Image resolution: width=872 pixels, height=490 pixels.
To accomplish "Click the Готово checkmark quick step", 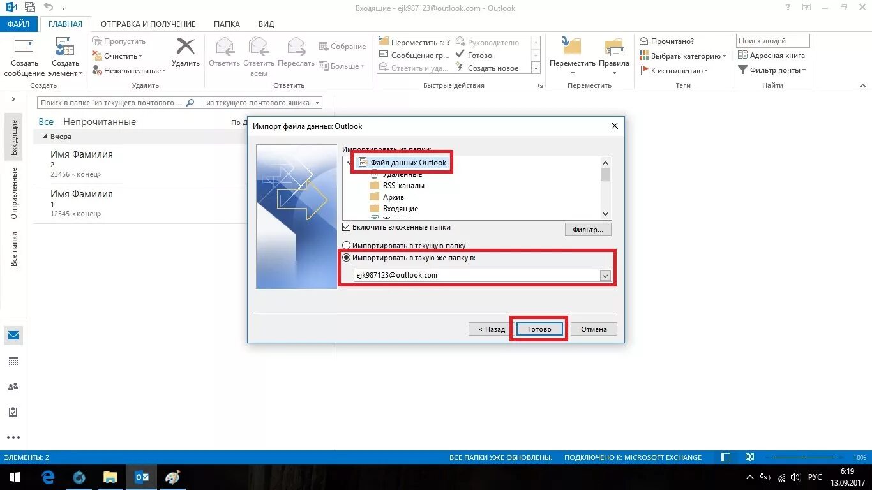I will click(460, 56).
